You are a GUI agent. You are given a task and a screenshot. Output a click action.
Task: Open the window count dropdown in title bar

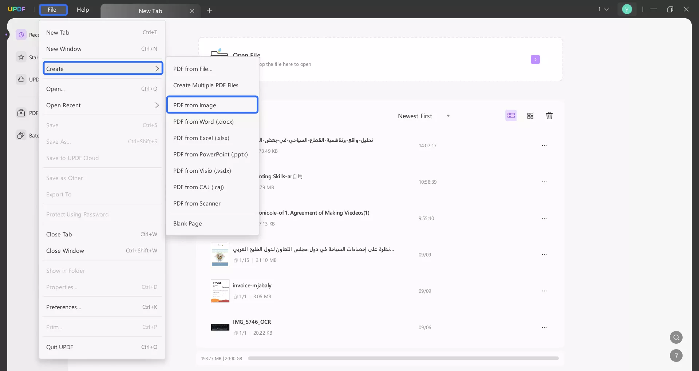coord(603,9)
